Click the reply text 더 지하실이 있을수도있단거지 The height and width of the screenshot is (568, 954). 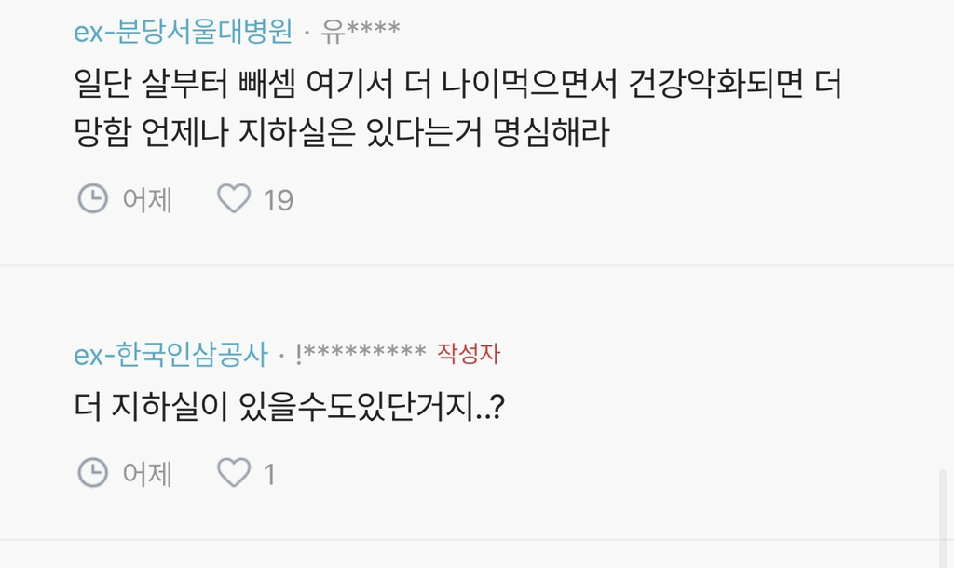click(x=289, y=408)
